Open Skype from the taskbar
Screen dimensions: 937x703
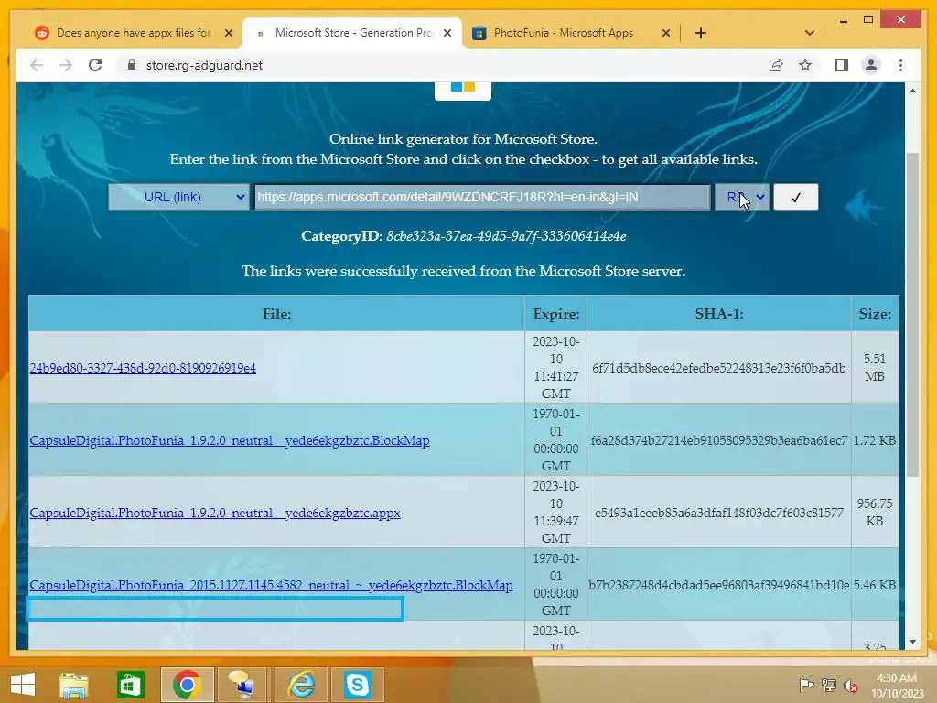point(358,685)
